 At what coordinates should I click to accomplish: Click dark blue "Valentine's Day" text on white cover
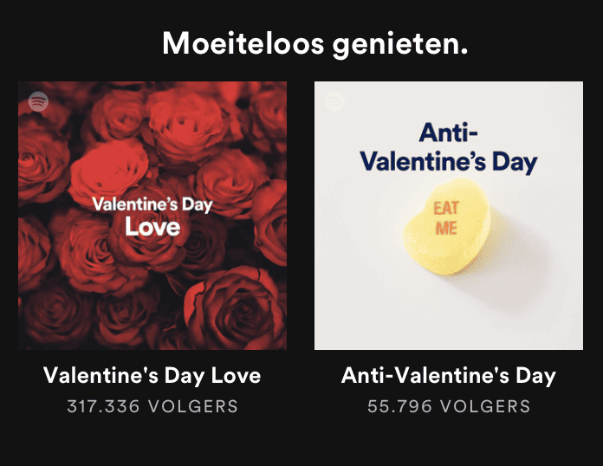(x=449, y=162)
